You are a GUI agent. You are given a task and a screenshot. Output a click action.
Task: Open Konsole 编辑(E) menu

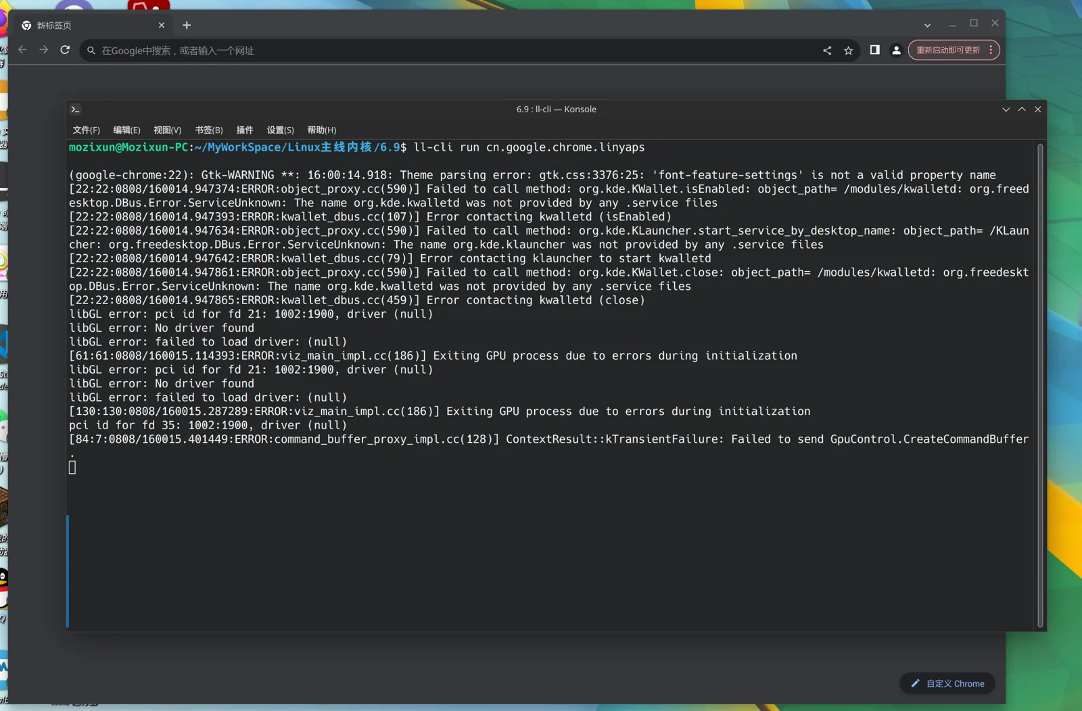point(126,130)
